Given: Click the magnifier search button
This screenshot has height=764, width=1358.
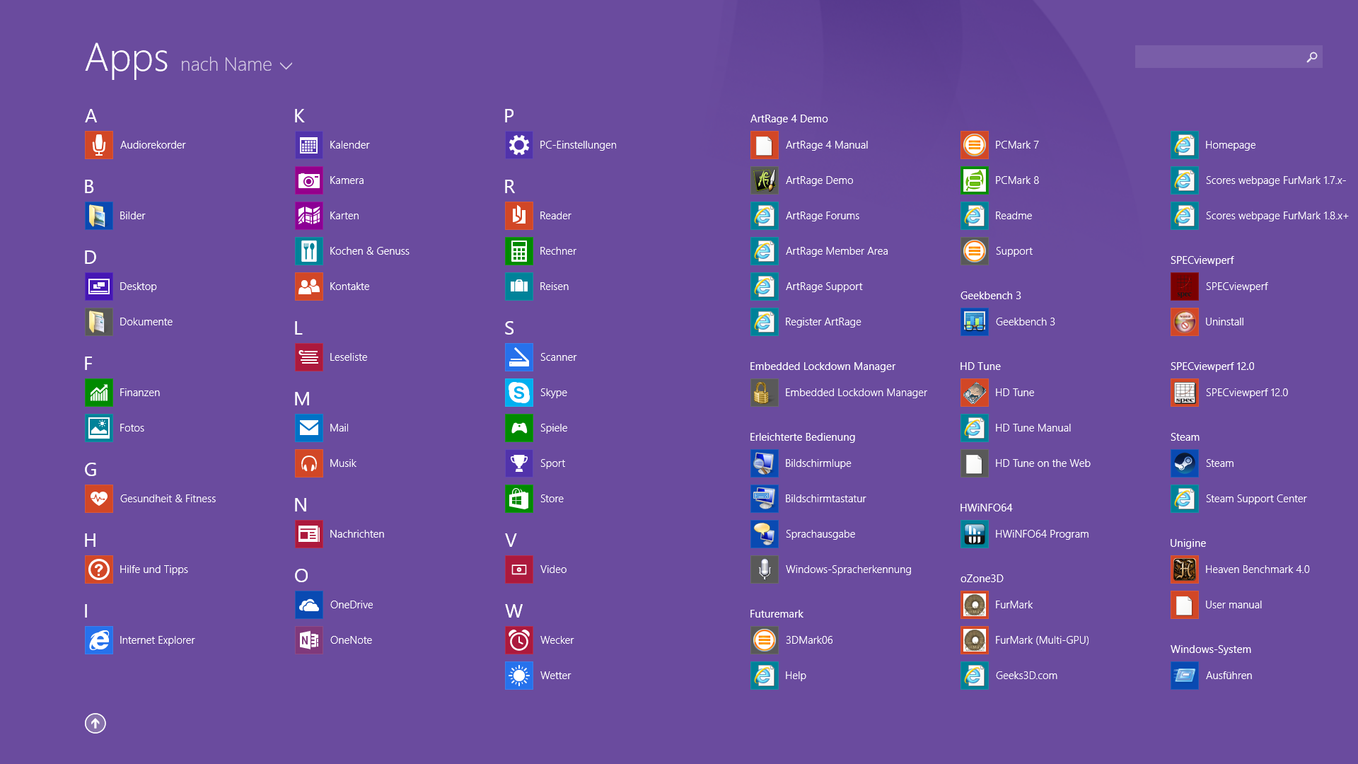Looking at the screenshot, I should click(1311, 57).
